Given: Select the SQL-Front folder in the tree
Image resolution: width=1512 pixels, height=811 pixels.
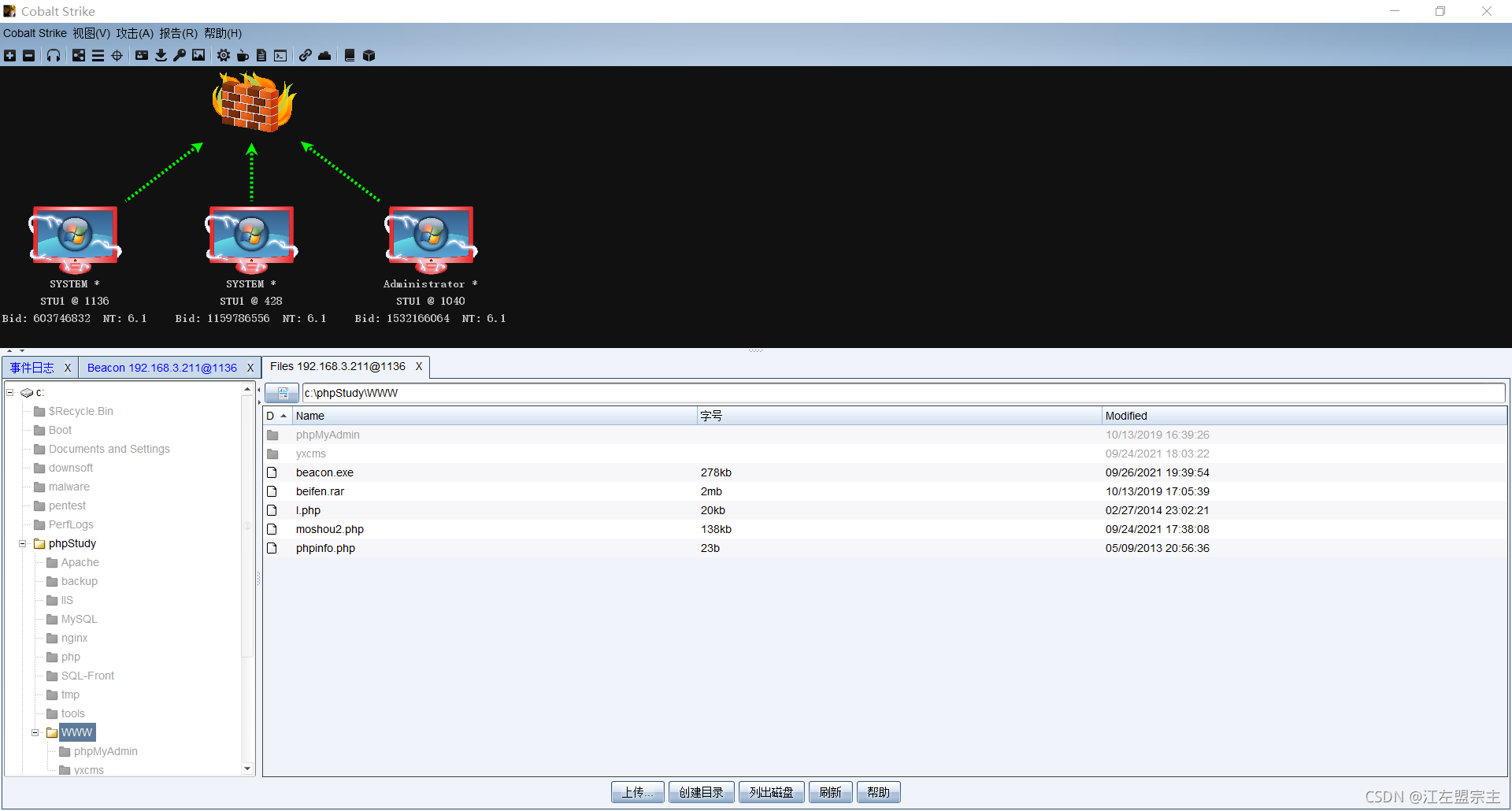Looking at the screenshot, I should (x=87, y=676).
